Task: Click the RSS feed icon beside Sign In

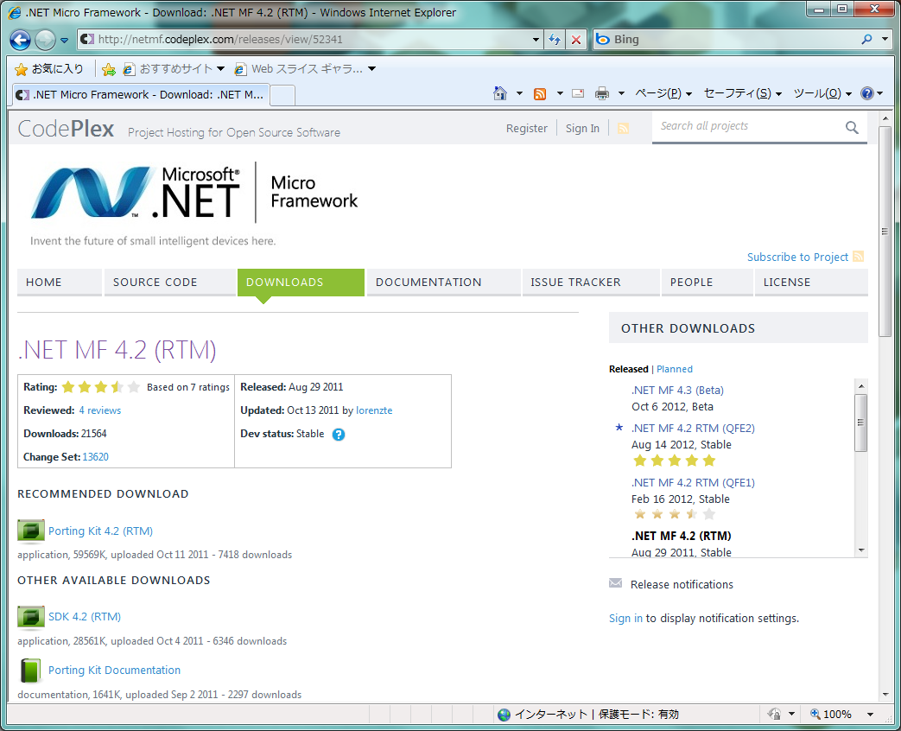Action: pyautogui.click(x=623, y=129)
